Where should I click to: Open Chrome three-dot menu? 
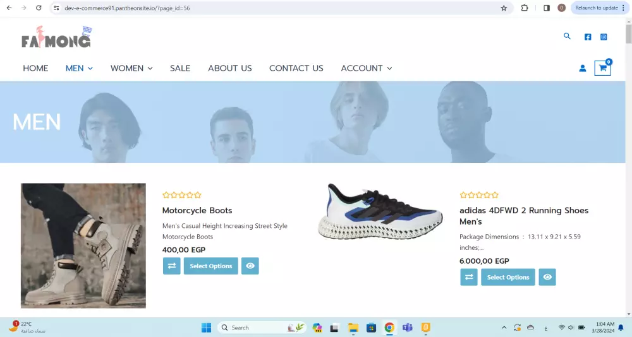624,8
